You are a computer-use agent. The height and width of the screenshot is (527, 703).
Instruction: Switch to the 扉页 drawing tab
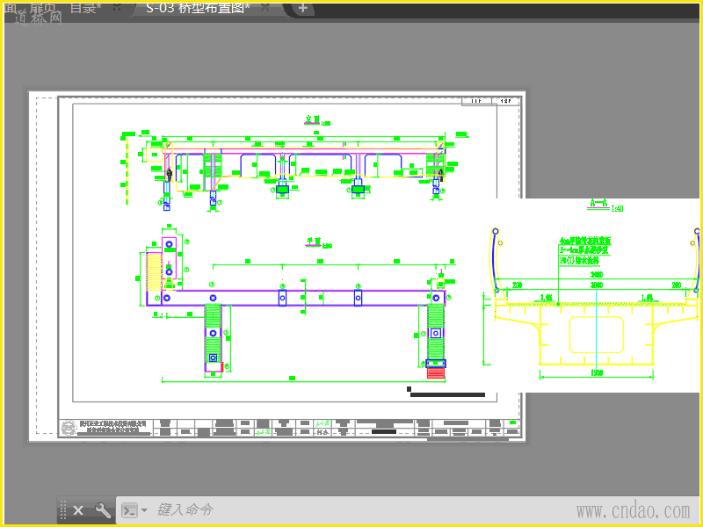43,8
